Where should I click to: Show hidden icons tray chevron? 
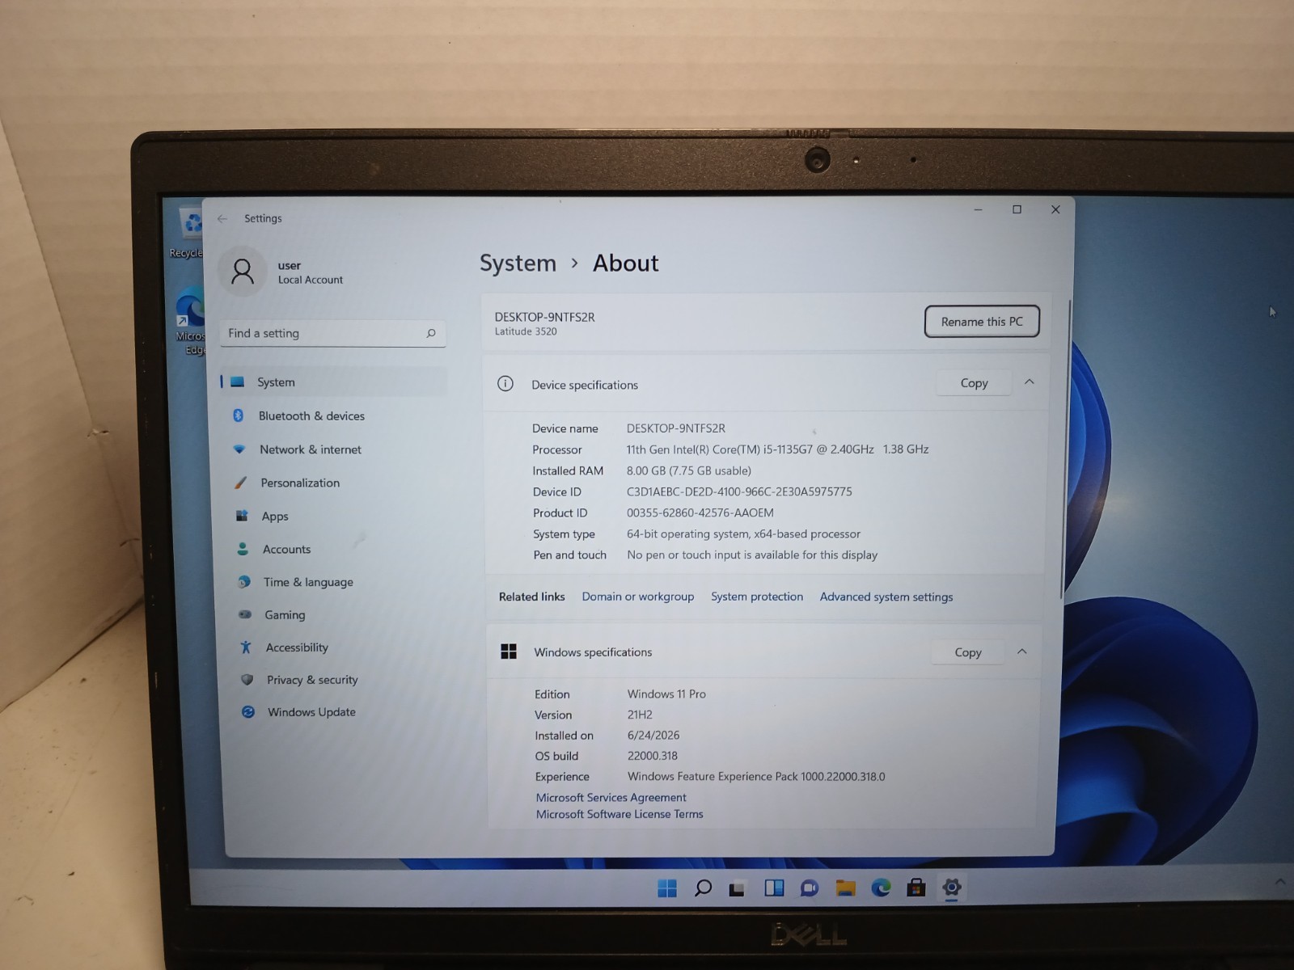pos(1280,882)
